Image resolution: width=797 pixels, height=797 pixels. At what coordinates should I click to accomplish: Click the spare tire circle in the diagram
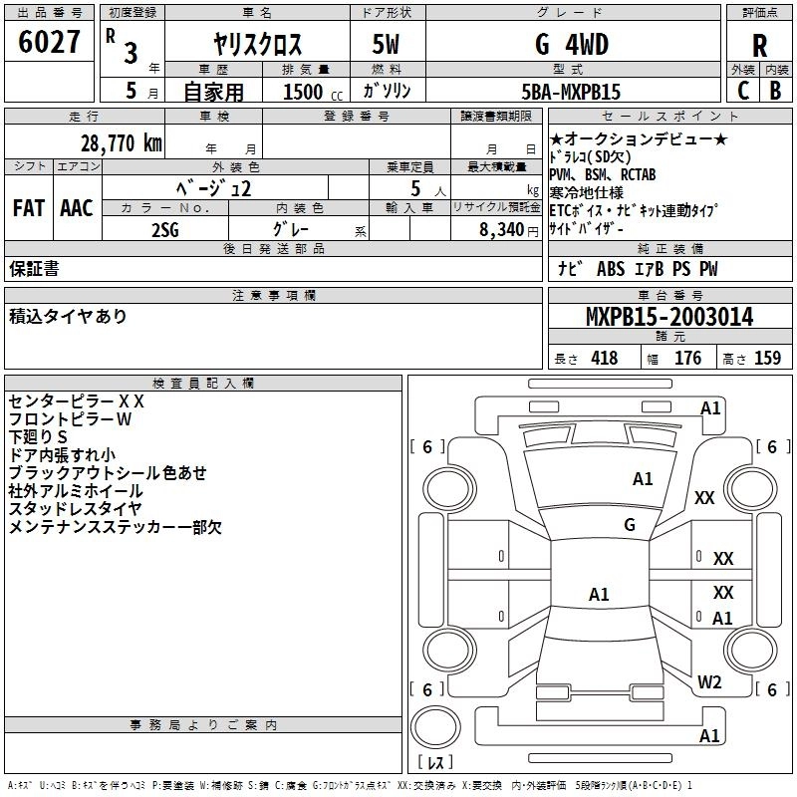(437, 724)
